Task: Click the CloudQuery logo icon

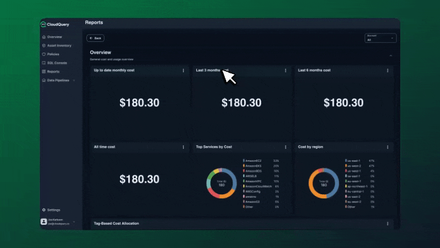Action: [x=43, y=24]
